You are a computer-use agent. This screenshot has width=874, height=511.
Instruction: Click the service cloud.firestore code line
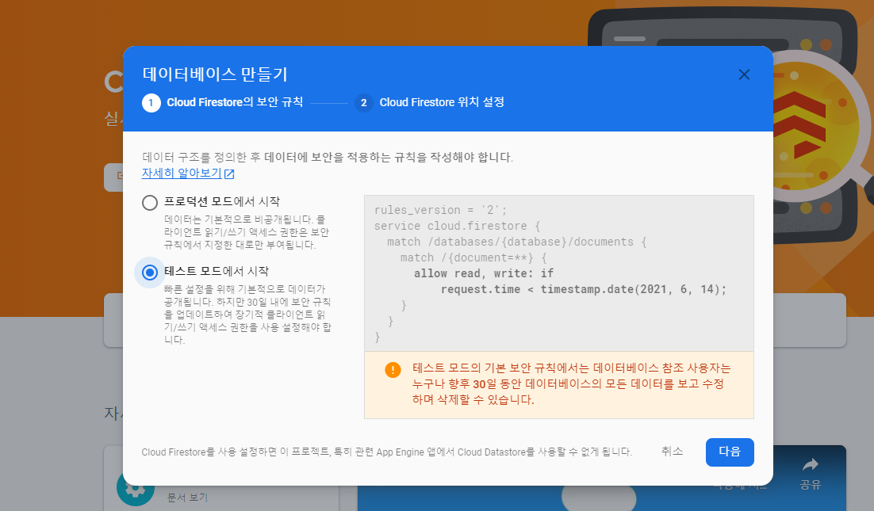457,226
